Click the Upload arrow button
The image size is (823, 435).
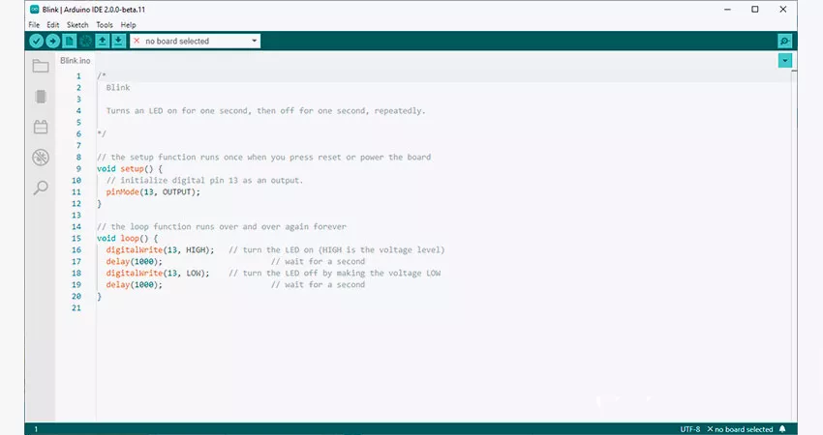point(52,41)
